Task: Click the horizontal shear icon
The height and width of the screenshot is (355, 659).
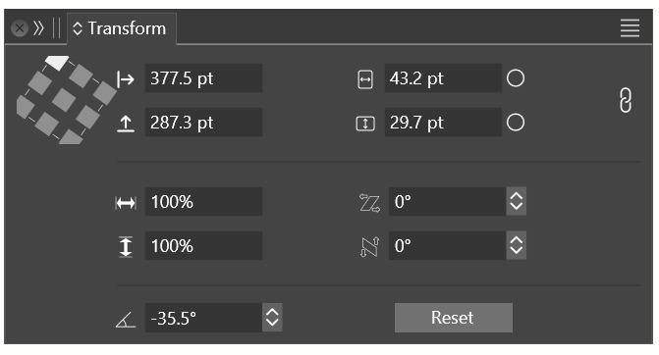Action: 369,203
